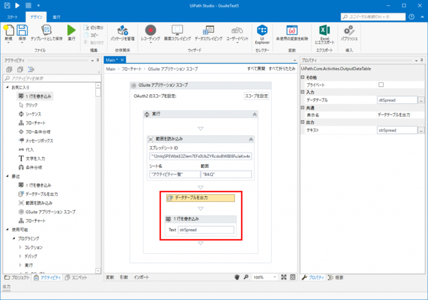The width and height of the screenshot is (428, 300).
Task: Select 文字を入力 activity
Action: [x=32, y=158]
